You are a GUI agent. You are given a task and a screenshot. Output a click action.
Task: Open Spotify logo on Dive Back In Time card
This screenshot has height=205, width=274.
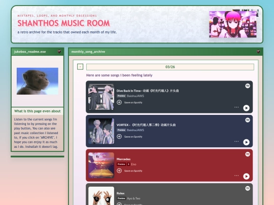pyautogui.click(x=248, y=86)
